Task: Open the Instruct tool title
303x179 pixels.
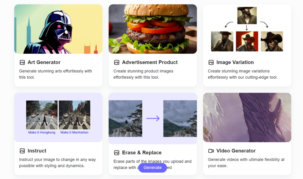Action: click(37, 151)
